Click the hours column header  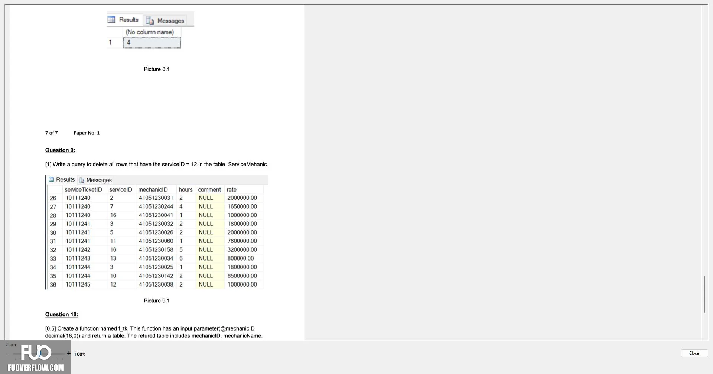click(x=186, y=190)
